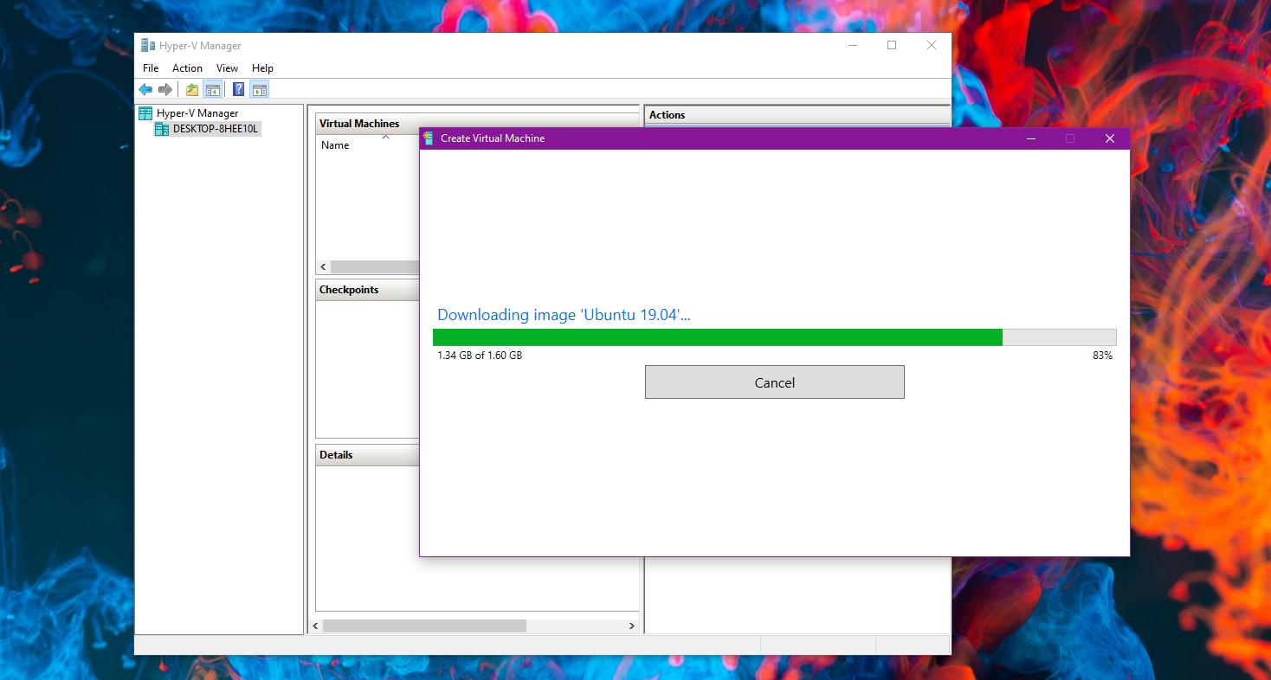Click the Hyper-V Manager root node icon
The height and width of the screenshot is (680, 1271).
tap(146, 112)
